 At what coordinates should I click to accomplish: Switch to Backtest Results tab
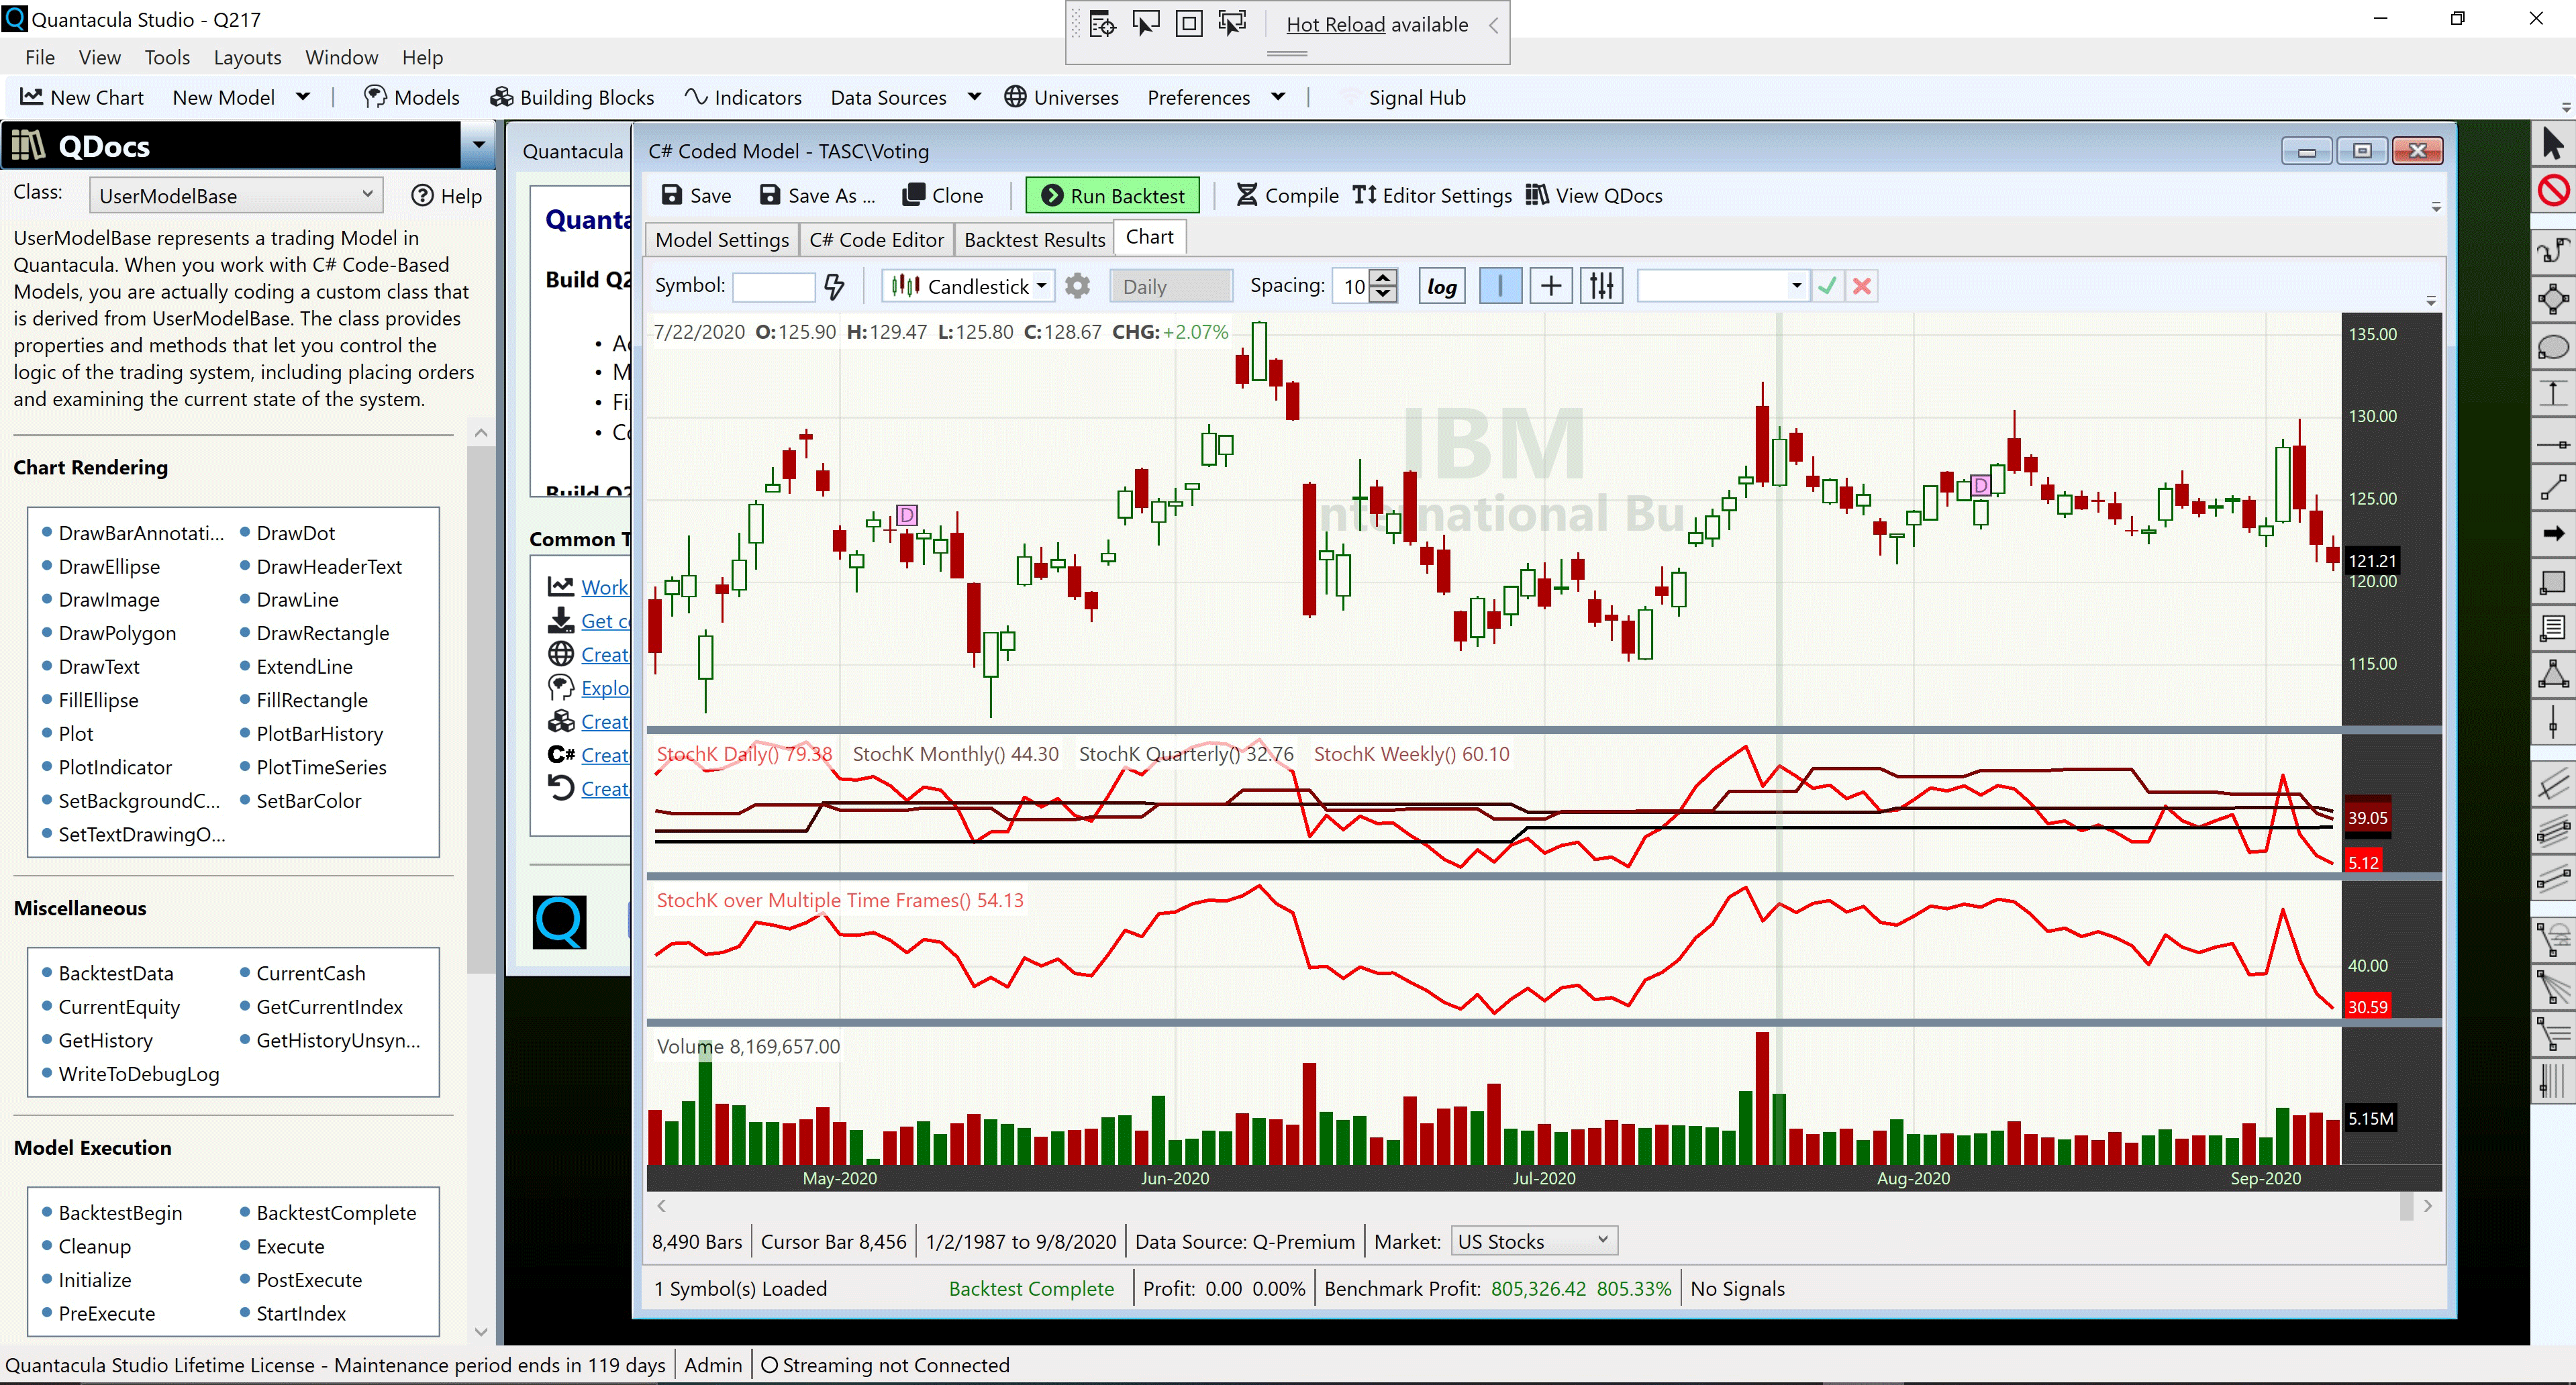[x=1035, y=240]
